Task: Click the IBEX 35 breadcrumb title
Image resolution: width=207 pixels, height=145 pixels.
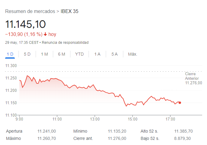Action: point(70,11)
